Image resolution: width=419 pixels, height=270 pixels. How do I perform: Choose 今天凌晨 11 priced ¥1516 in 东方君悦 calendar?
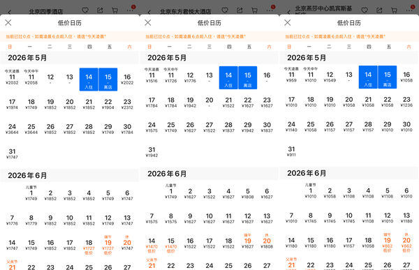pyautogui.click(x=152, y=75)
